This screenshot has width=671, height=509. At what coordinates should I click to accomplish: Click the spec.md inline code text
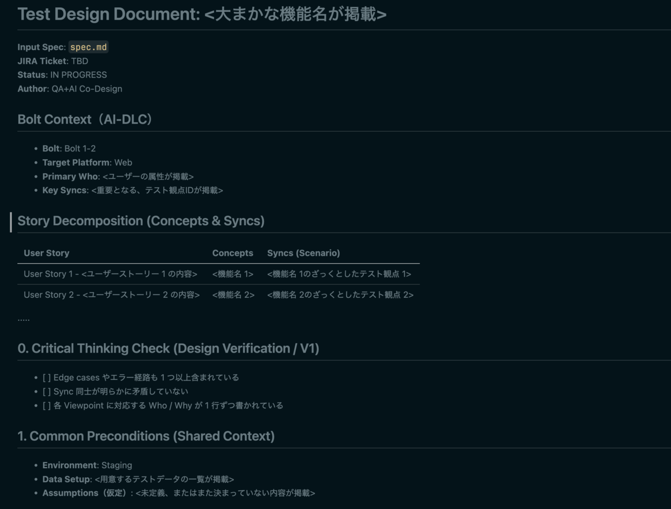point(88,47)
